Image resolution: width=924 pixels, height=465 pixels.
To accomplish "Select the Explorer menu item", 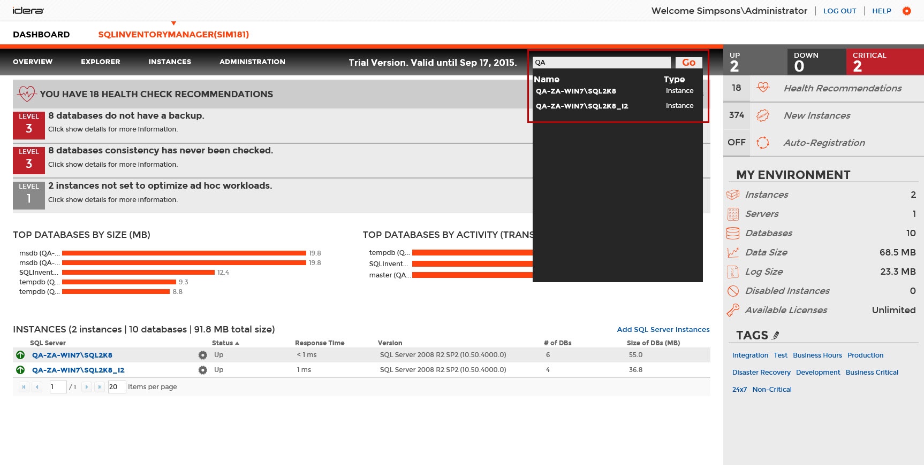I will [101, 62].
